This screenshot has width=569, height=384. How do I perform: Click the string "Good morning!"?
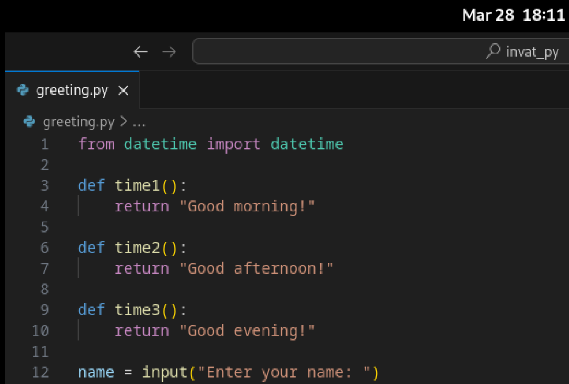247,206
